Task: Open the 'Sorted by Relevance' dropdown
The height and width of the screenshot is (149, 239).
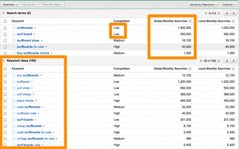Action: pyautogui.click(x=203, y=5)
